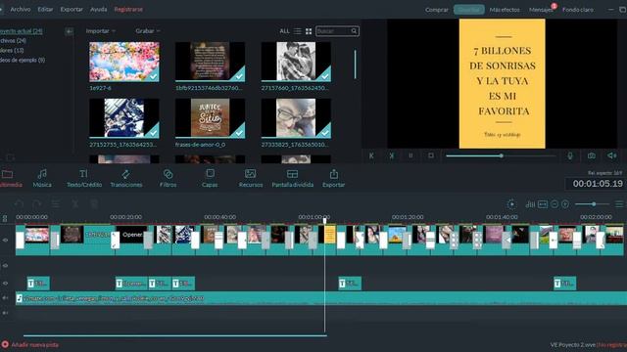The height and width of the screenshot is (352, 627).
Task: Click the Registrarse menu item
Action: click(x=128, y=9)
